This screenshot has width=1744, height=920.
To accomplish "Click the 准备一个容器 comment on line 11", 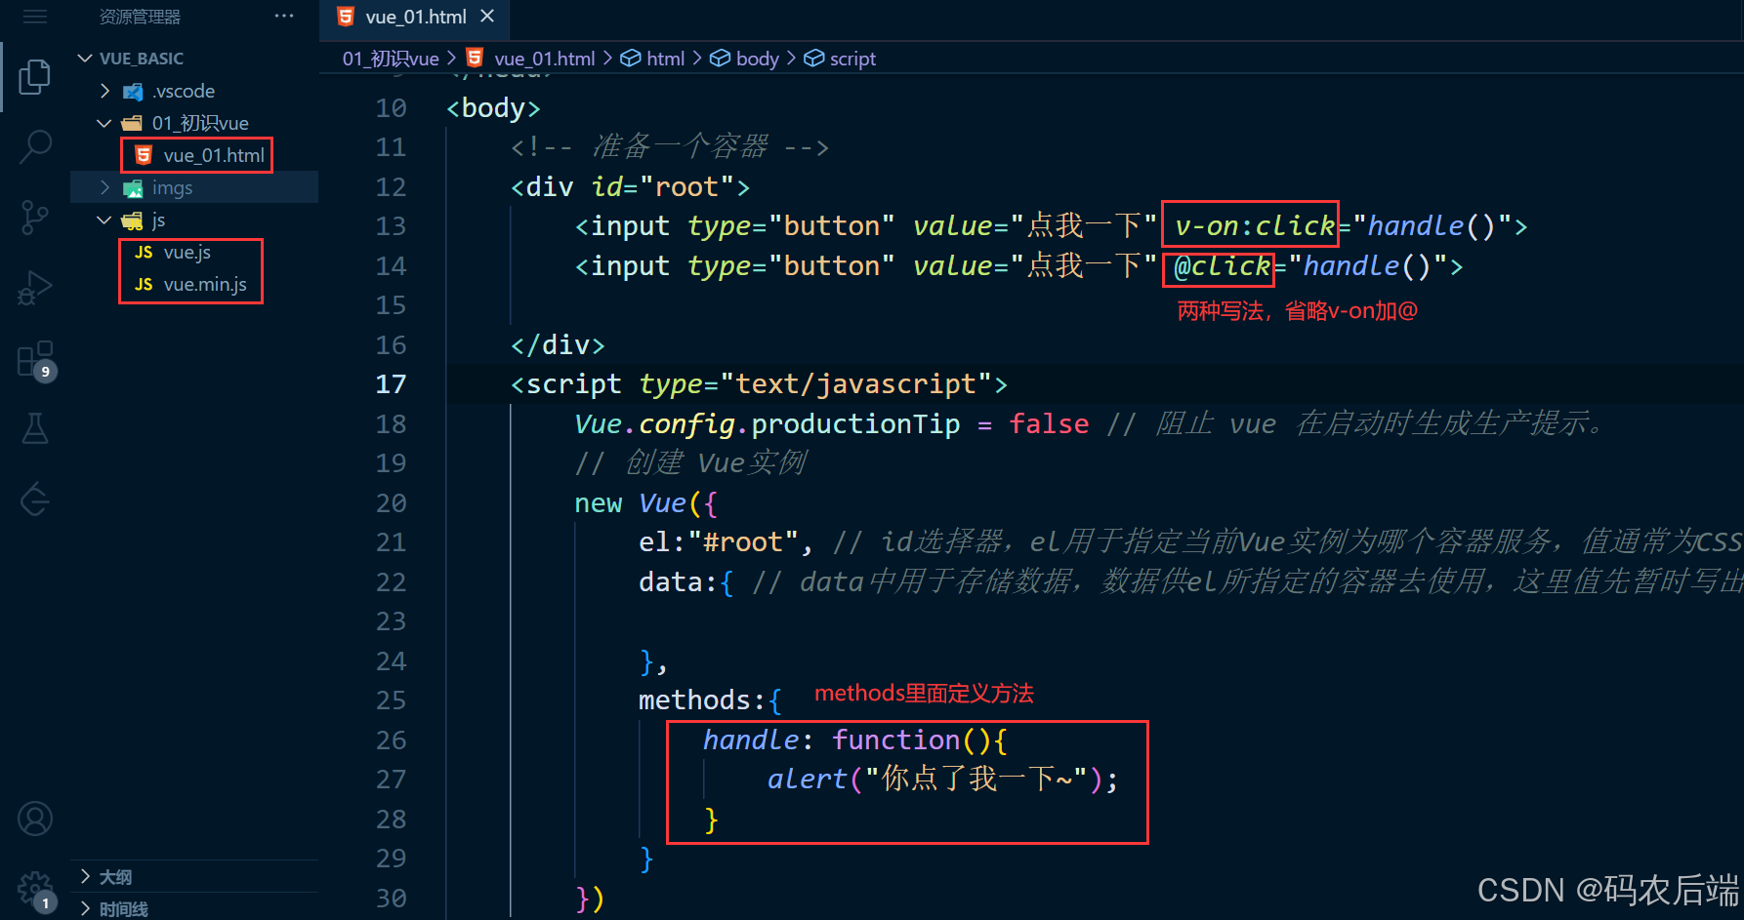I will (x=670, y=147).
